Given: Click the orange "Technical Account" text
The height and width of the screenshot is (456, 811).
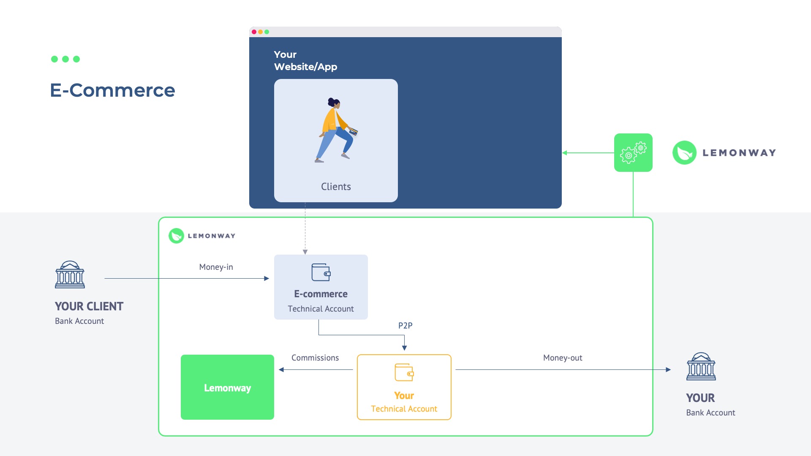Looking at the screenshot, I should [404, 409].
